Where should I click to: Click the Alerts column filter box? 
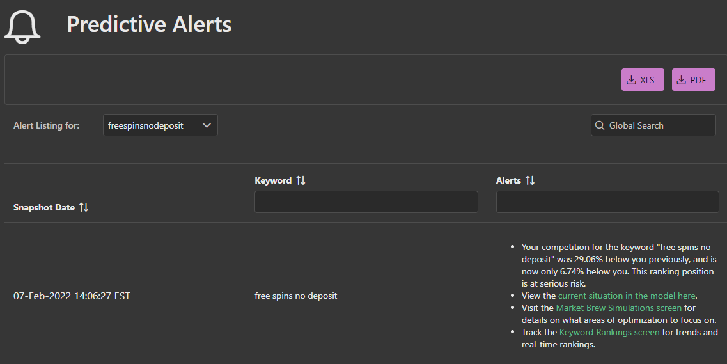pos(607,202)
